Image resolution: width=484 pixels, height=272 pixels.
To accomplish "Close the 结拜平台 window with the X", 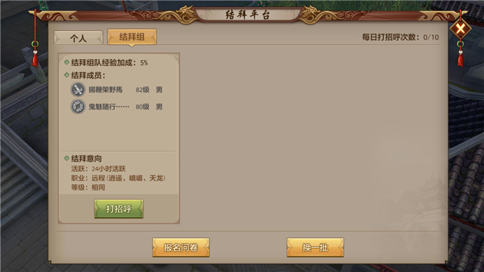I will pyautogui.click(x=460, y=29).
